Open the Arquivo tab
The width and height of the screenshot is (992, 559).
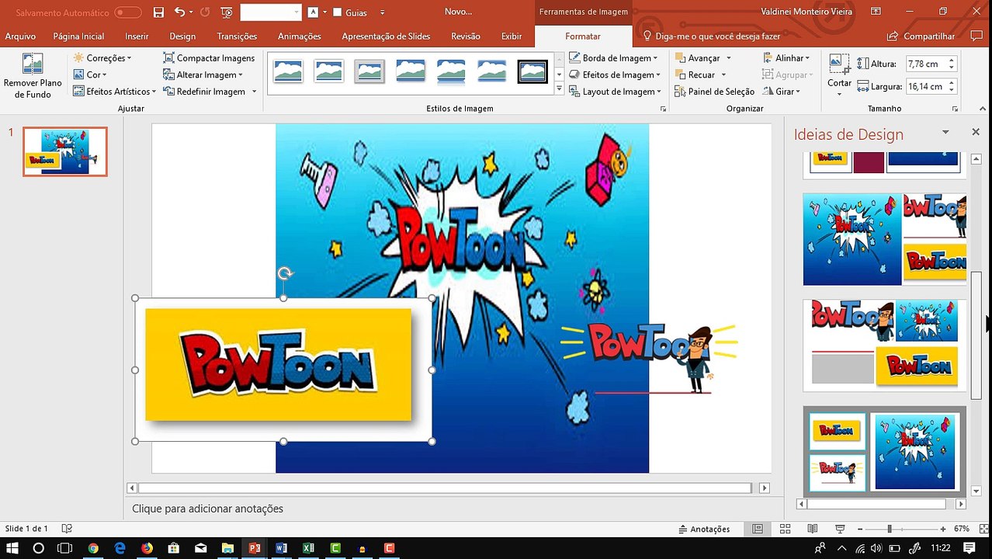20,36
